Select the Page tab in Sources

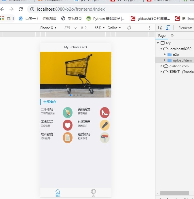(x=162, y=36)
